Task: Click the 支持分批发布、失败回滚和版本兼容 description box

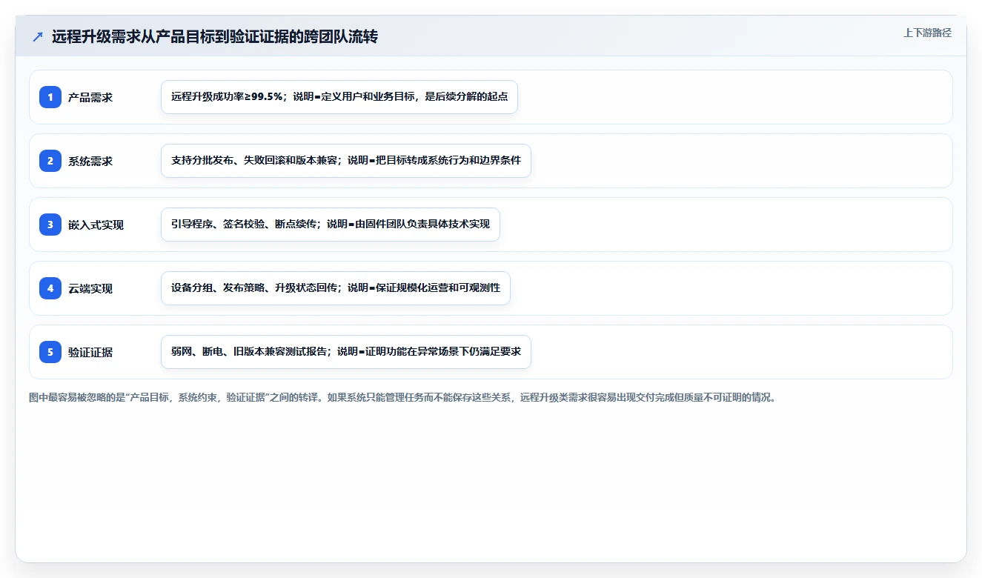Action: (346, 161)
